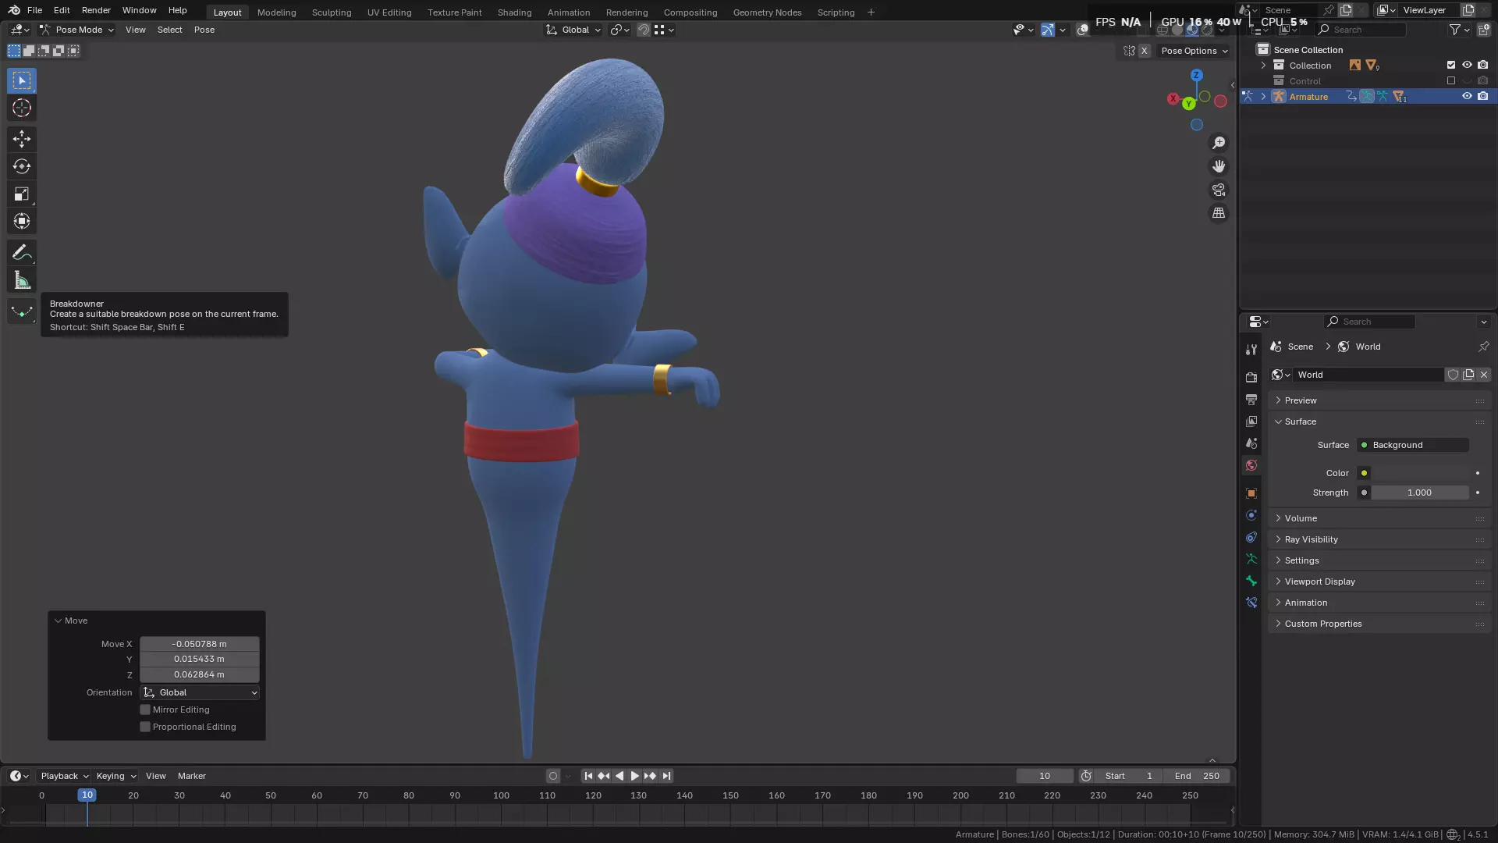Open the Pose menu in viewport header
The image size is (1498, 843).
click(204, 30)
